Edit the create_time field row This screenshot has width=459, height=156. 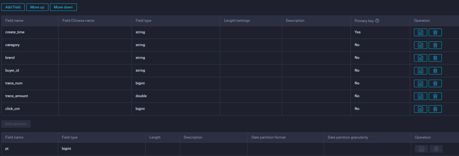tap(420, 32)
